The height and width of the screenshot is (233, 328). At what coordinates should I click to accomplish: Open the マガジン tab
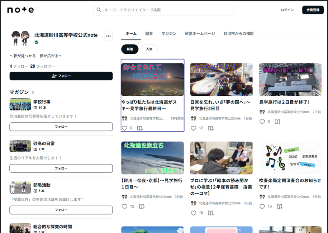point(169,34)
